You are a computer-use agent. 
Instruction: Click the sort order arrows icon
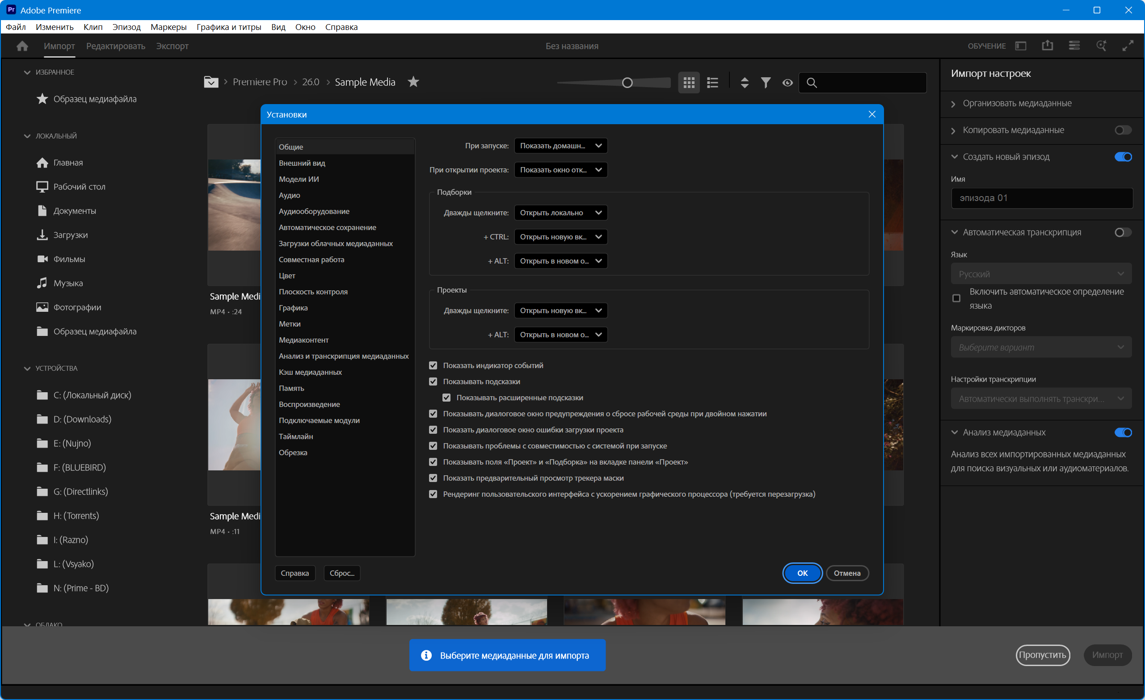[745, 83]
